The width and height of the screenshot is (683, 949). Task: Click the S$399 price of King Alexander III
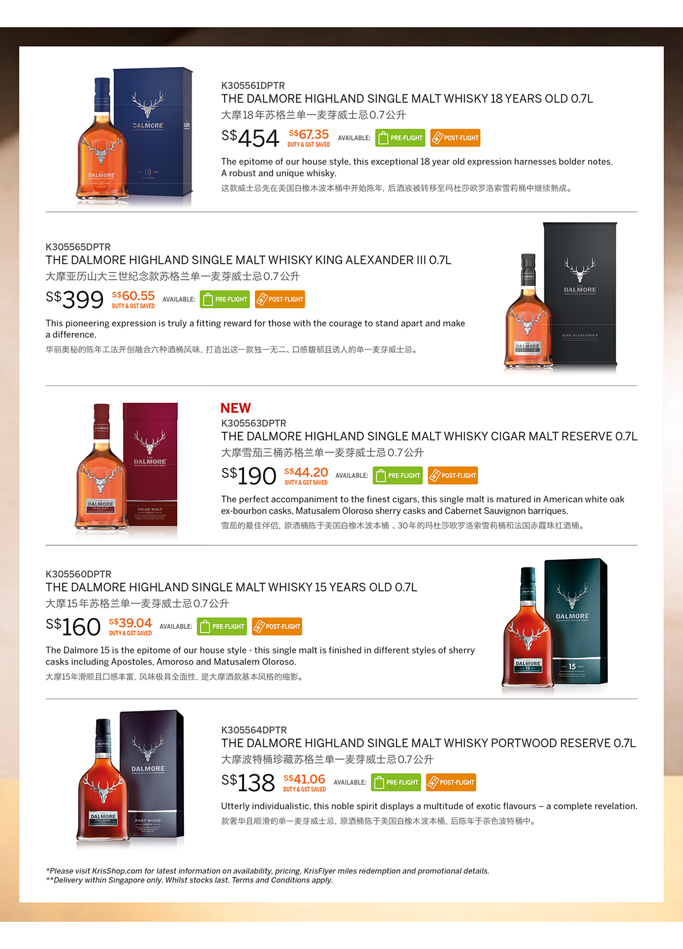pyautogui.click(x=75, y=299)
